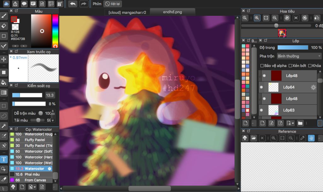Select the Selection Pen tool
The image size is (323, 192).
point(4,136)
